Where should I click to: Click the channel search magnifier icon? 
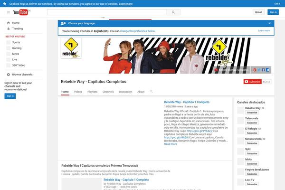151,92
